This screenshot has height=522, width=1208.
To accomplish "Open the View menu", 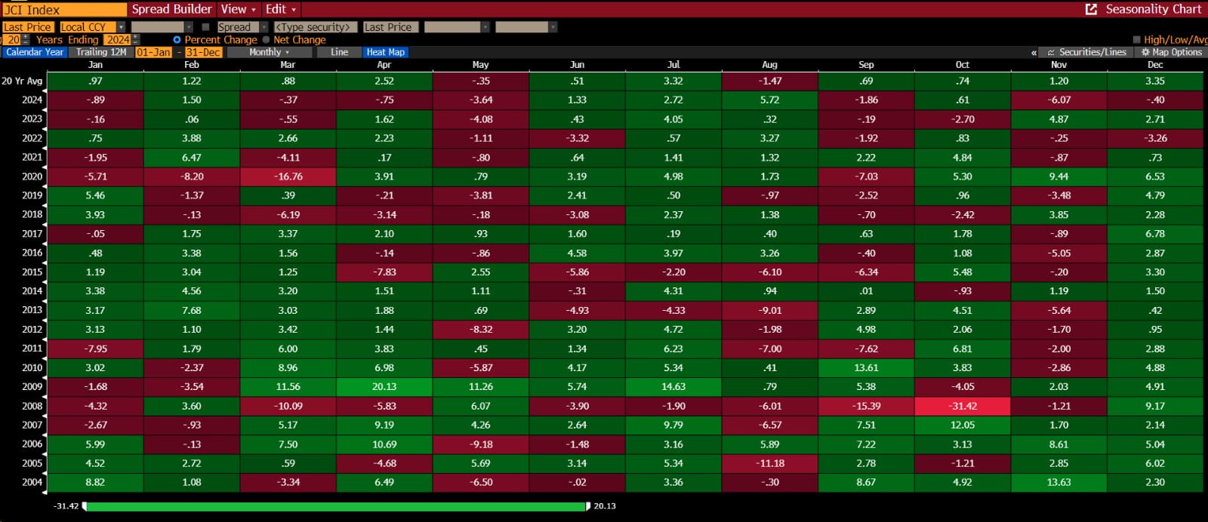I will pos(238,9).
